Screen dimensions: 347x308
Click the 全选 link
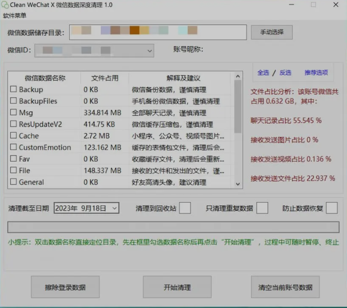click(263, 72)
